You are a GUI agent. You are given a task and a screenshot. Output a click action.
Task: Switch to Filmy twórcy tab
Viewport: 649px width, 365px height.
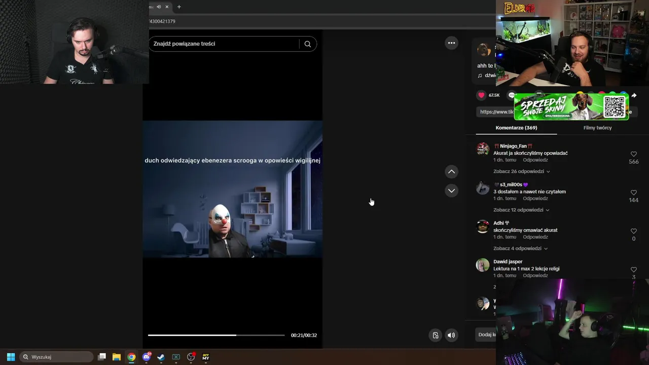click(x=597, y=128)
